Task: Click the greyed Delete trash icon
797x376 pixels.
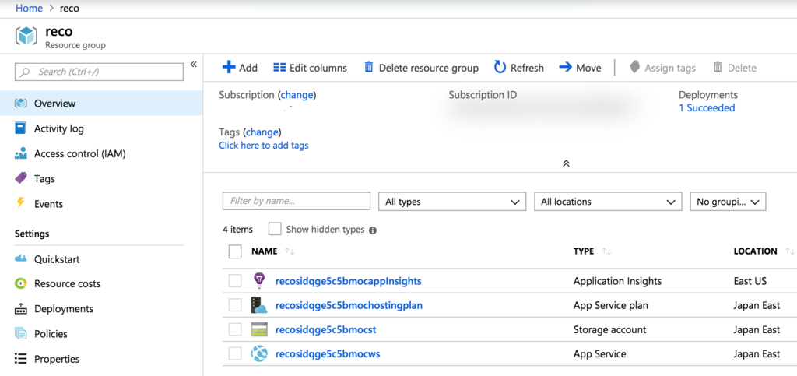Action: coord(718,67)
